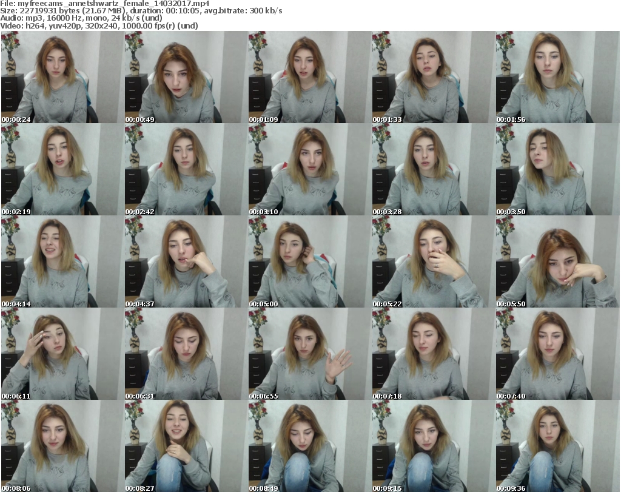621x492 pixels.
Task: Select the thumbnail timestamped 00:03:28
Action: [x=434, y=169]
